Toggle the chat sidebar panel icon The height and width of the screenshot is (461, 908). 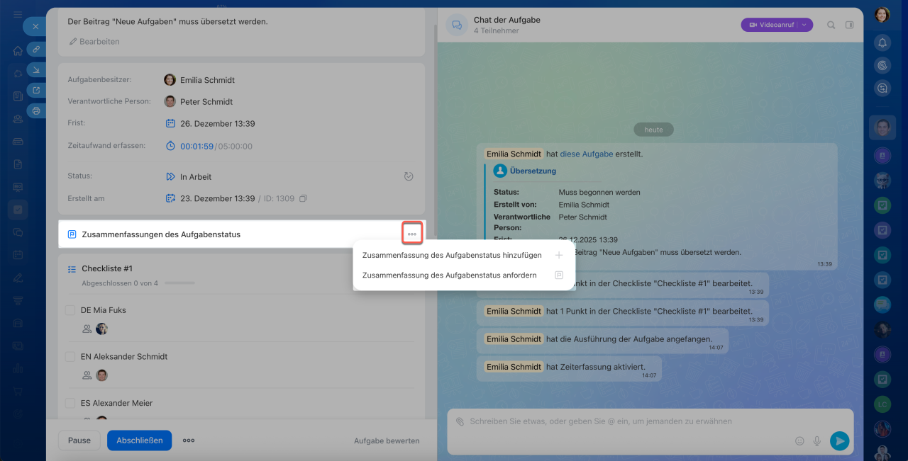[x=850, y=25]
